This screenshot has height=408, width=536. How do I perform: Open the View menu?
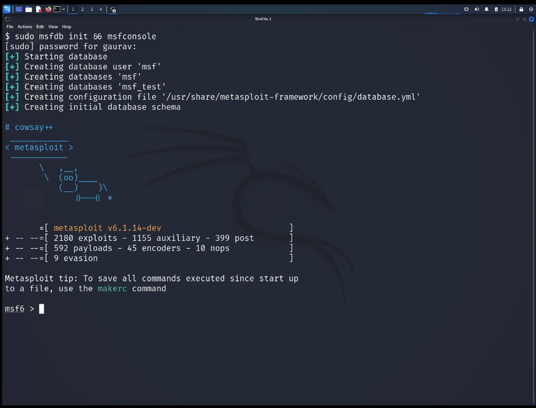(53, 26)
